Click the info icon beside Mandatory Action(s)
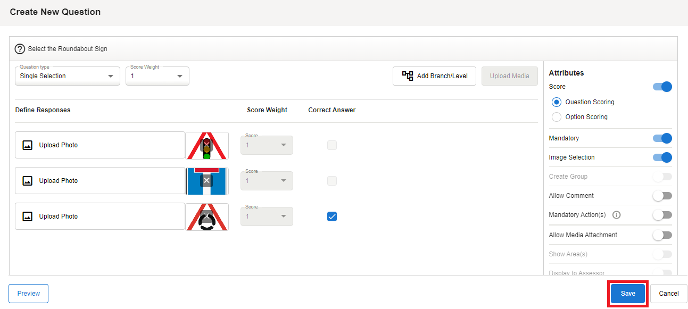688x309 pixels. click(x=616, y=215)
